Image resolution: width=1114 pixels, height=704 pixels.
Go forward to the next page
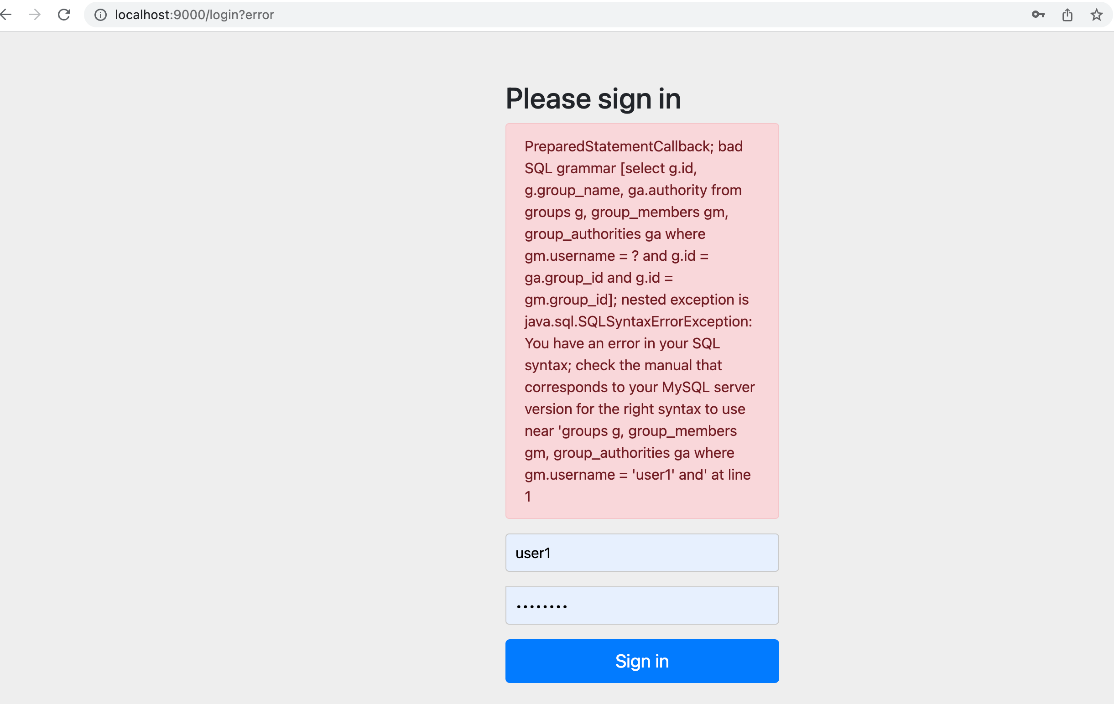pos(35,15)
